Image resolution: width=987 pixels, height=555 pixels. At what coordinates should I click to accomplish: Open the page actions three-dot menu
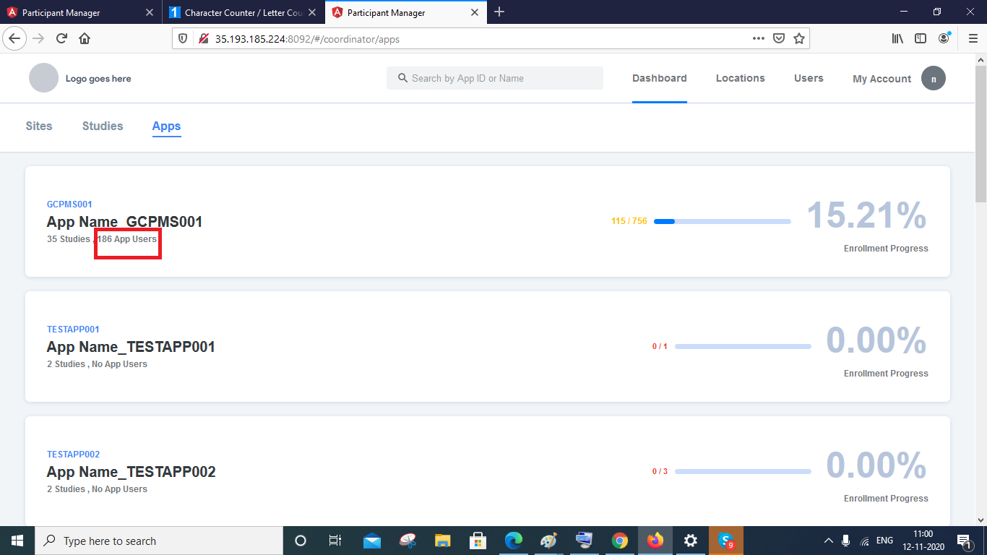pos(758,39)
